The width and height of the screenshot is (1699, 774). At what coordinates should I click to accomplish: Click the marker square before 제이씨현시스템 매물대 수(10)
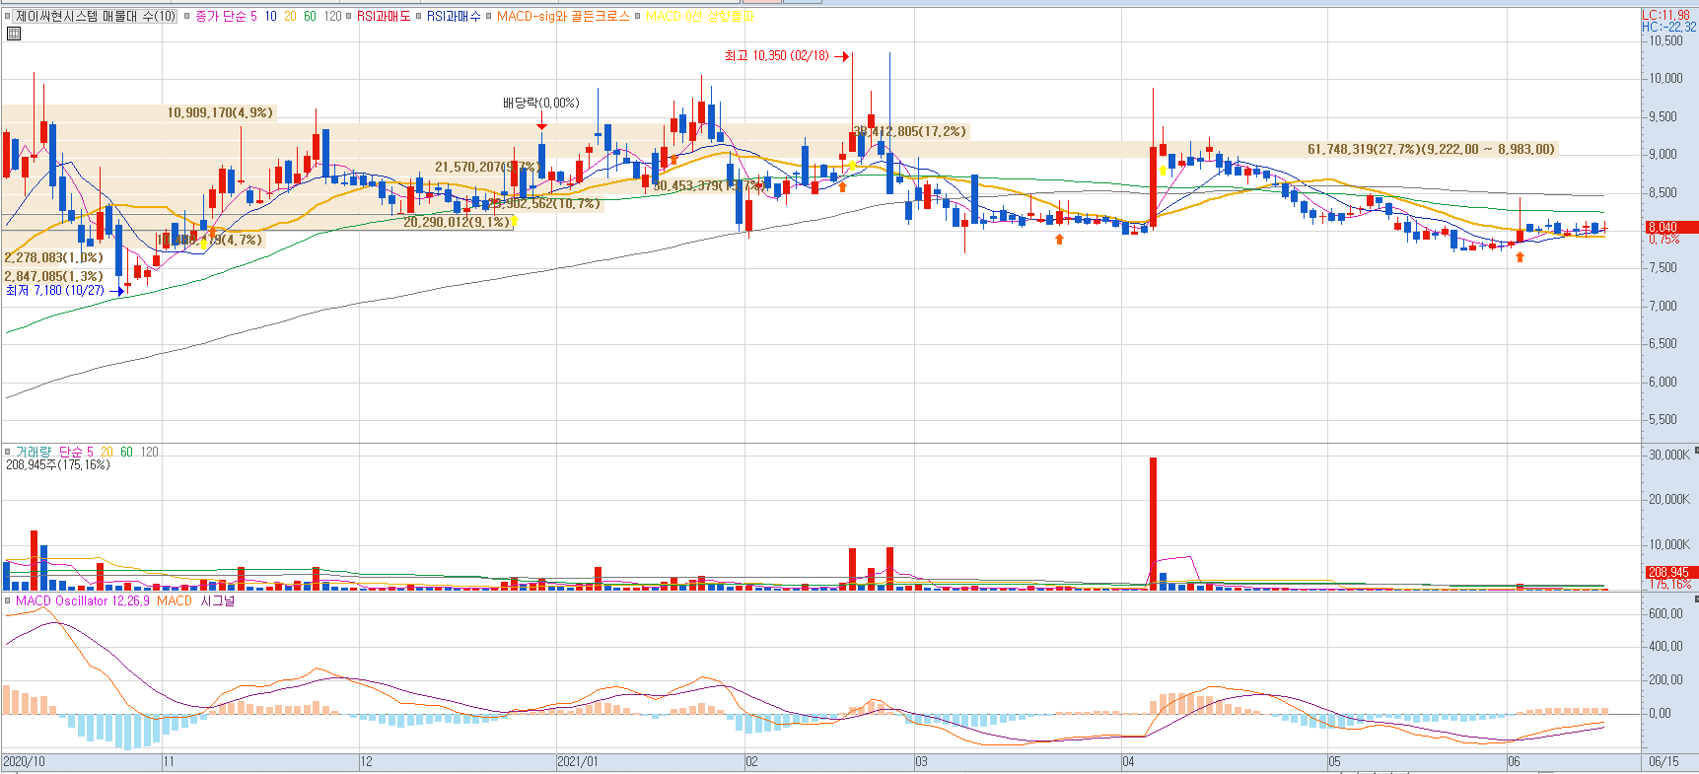[x=8, y=16]
